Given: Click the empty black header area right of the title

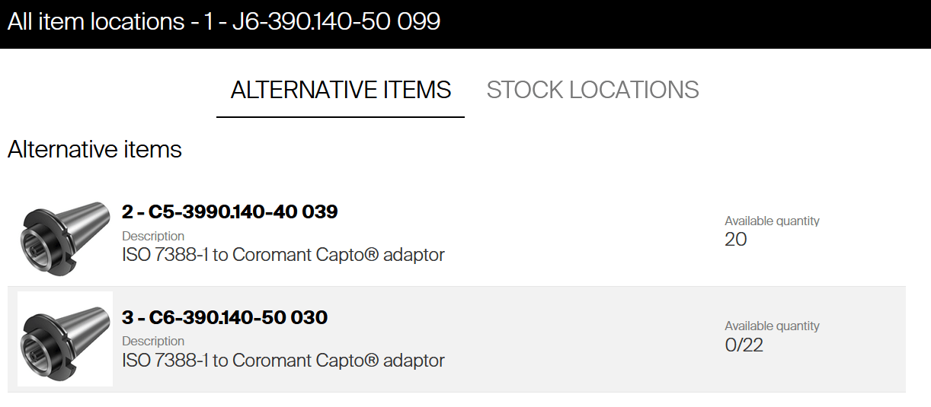Looking at the screenshot, I should pos(686,23).
